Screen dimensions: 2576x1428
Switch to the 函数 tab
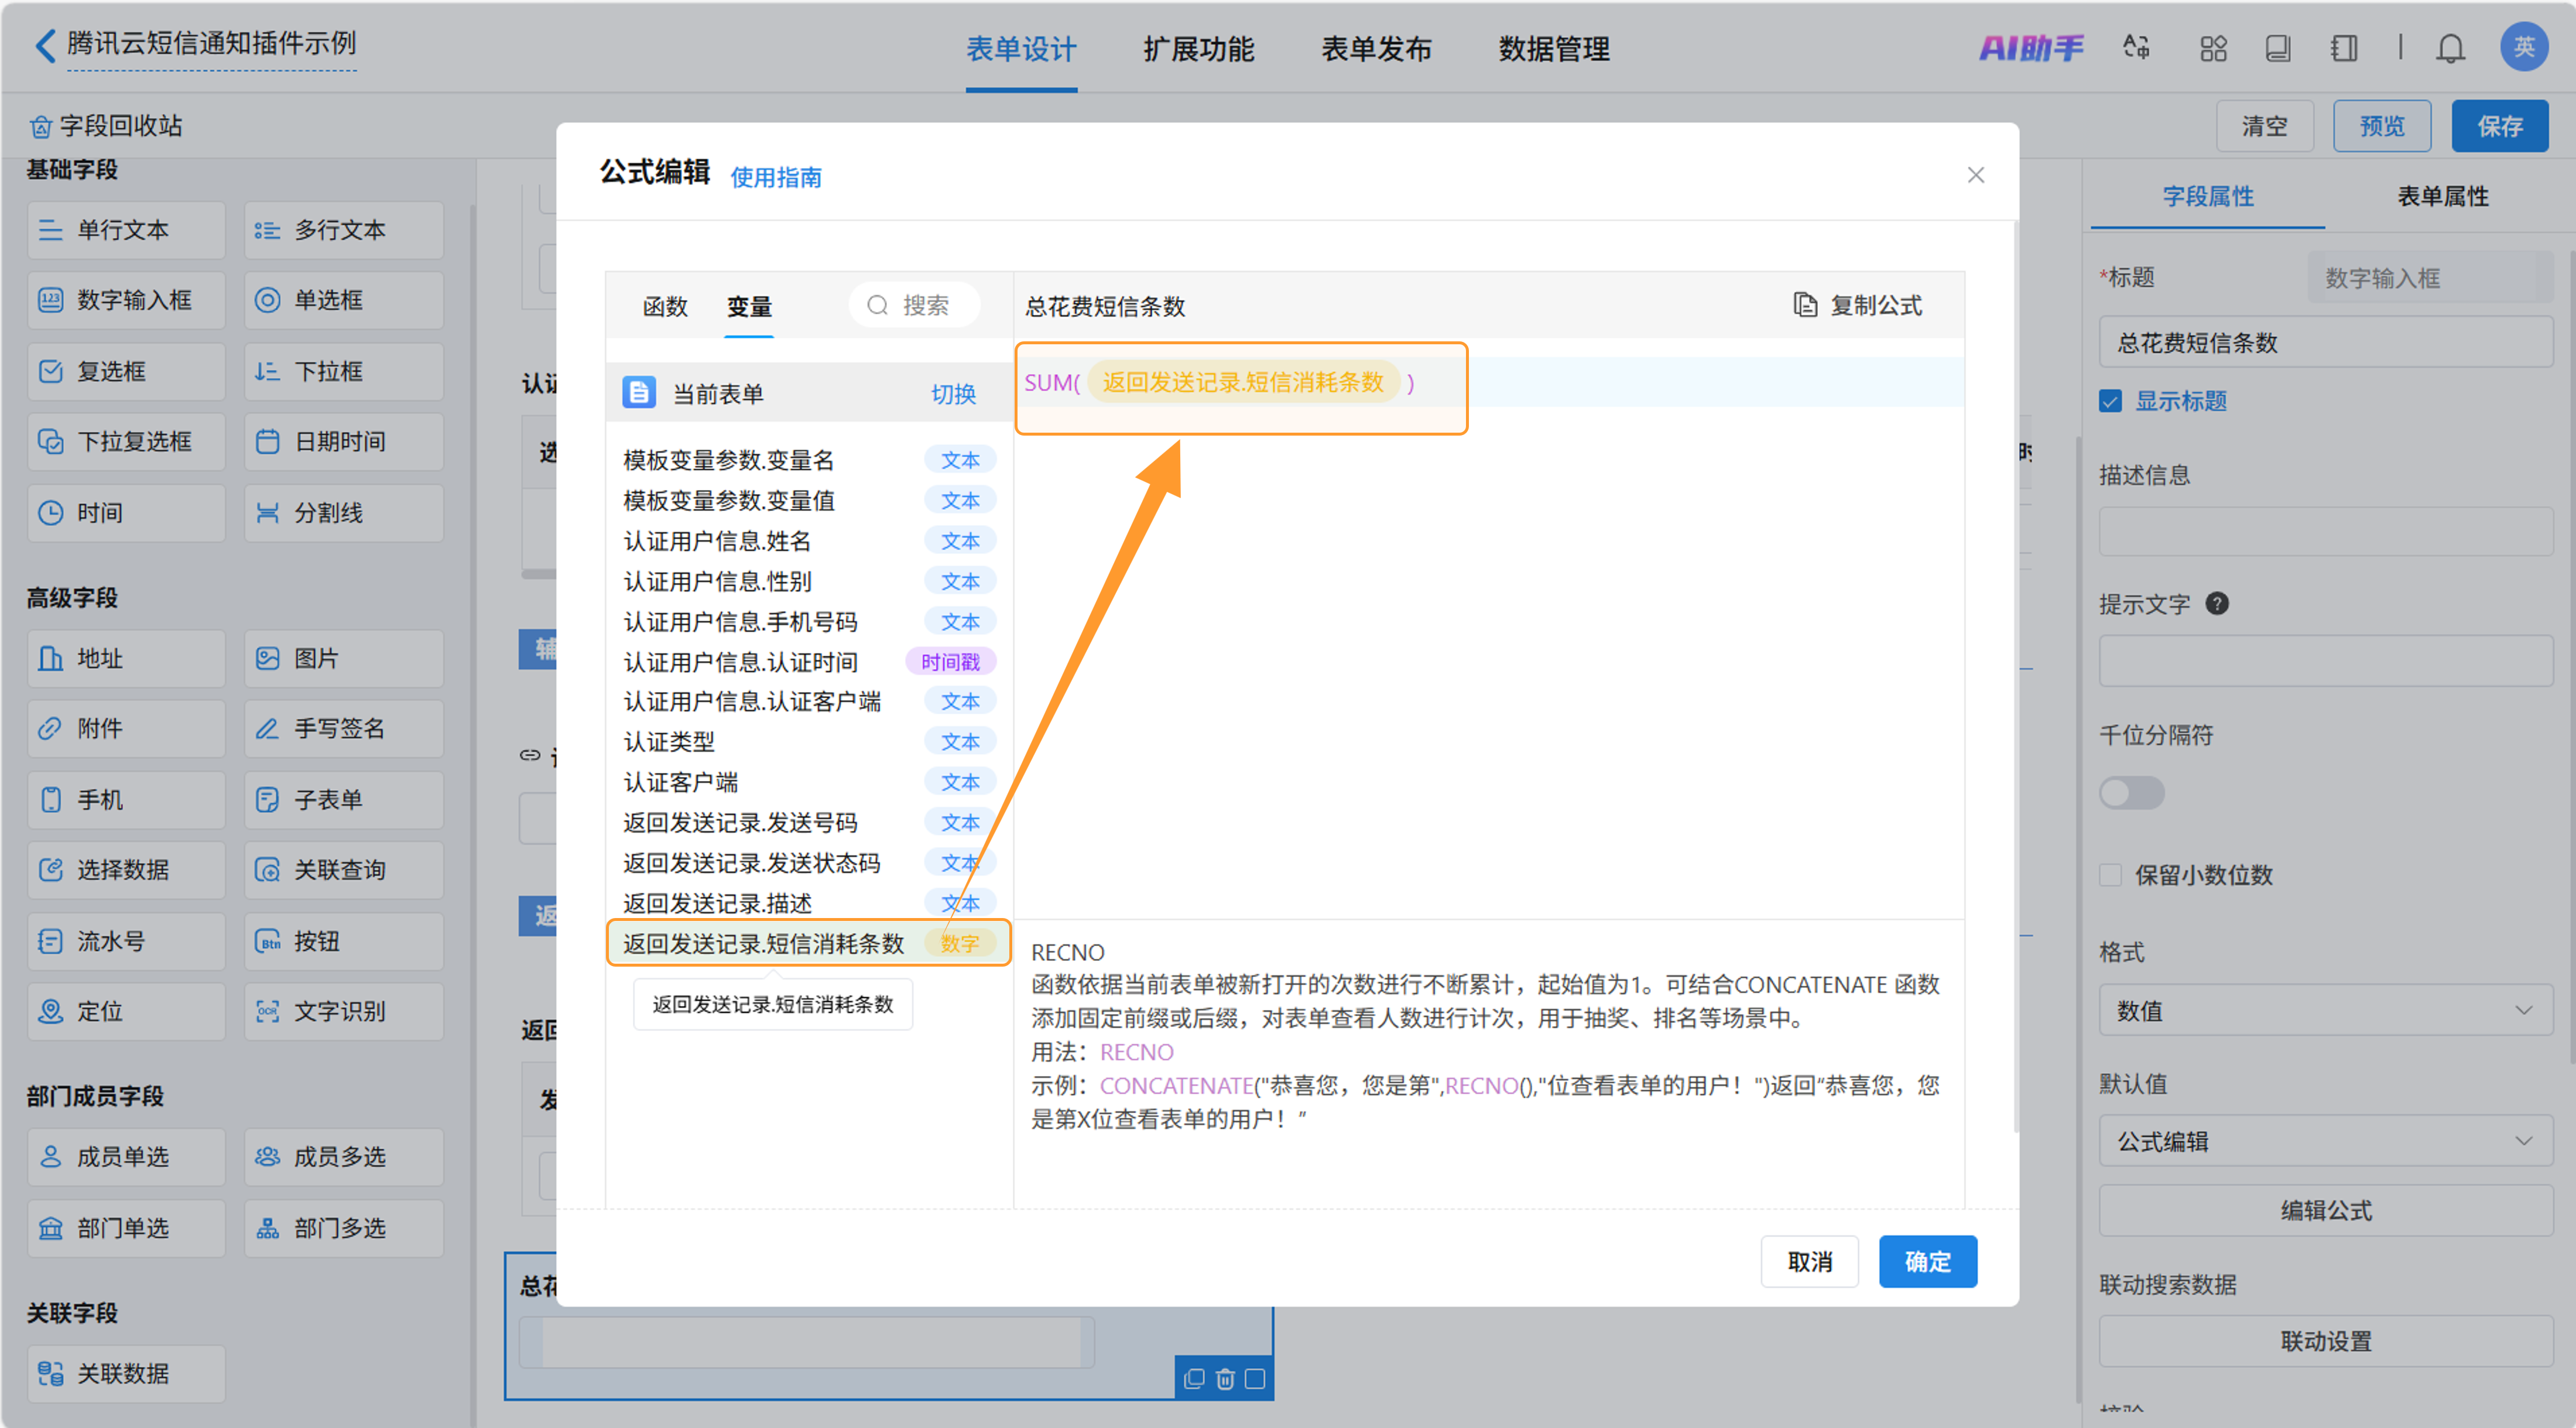pos(665,306)
